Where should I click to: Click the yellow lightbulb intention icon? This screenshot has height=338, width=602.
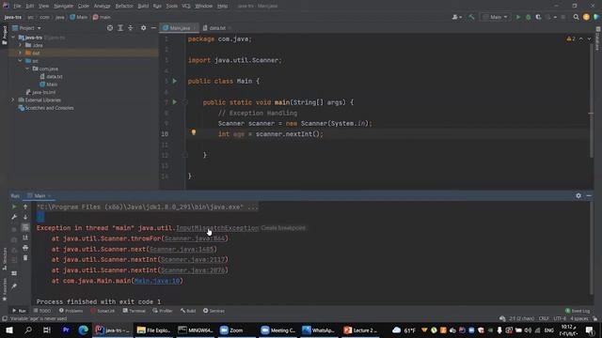pyautogui.click(x=194, y=132)
